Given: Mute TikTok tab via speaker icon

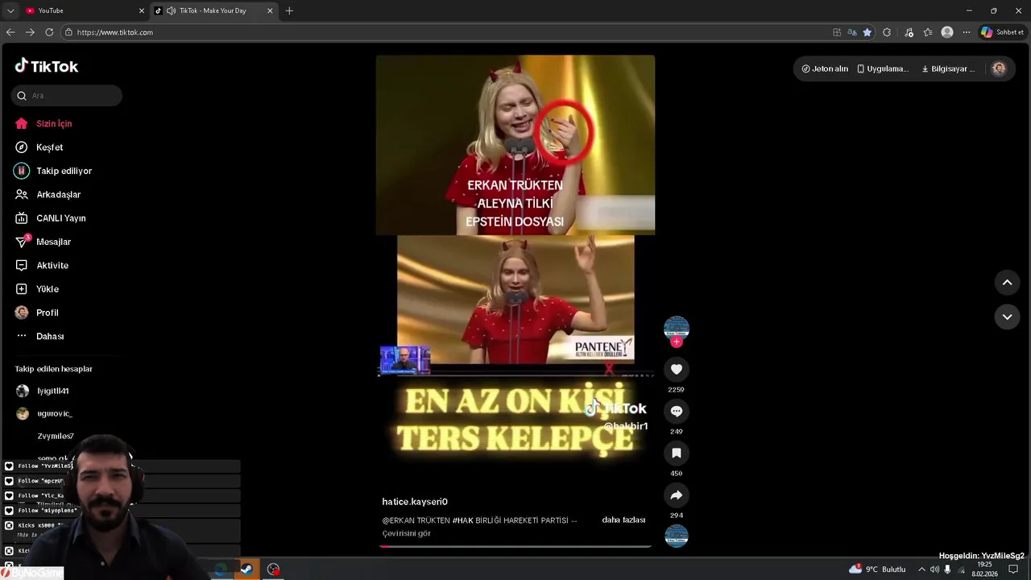Looking at the screenshot, I should click(x=171, y=10).
